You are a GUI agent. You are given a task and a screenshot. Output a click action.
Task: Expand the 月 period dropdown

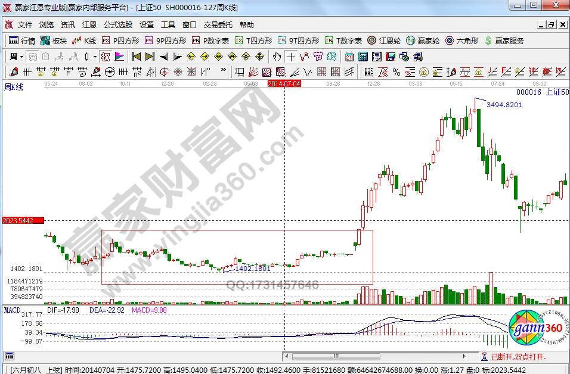[x=22, y=57]
